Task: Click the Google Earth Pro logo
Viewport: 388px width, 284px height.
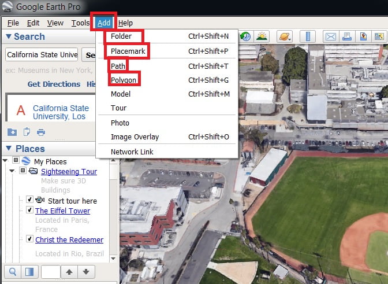Action: (x=8, y=6)
